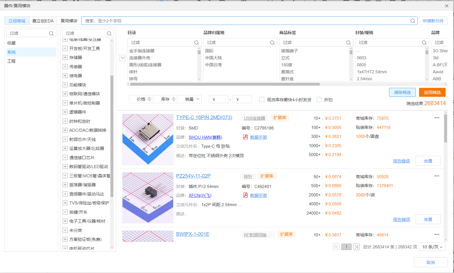Image resolution: width=454 pixels, height=273 pixels.
Task: Switch to the 嘉立创EDA tab
Action: [43, 21]
